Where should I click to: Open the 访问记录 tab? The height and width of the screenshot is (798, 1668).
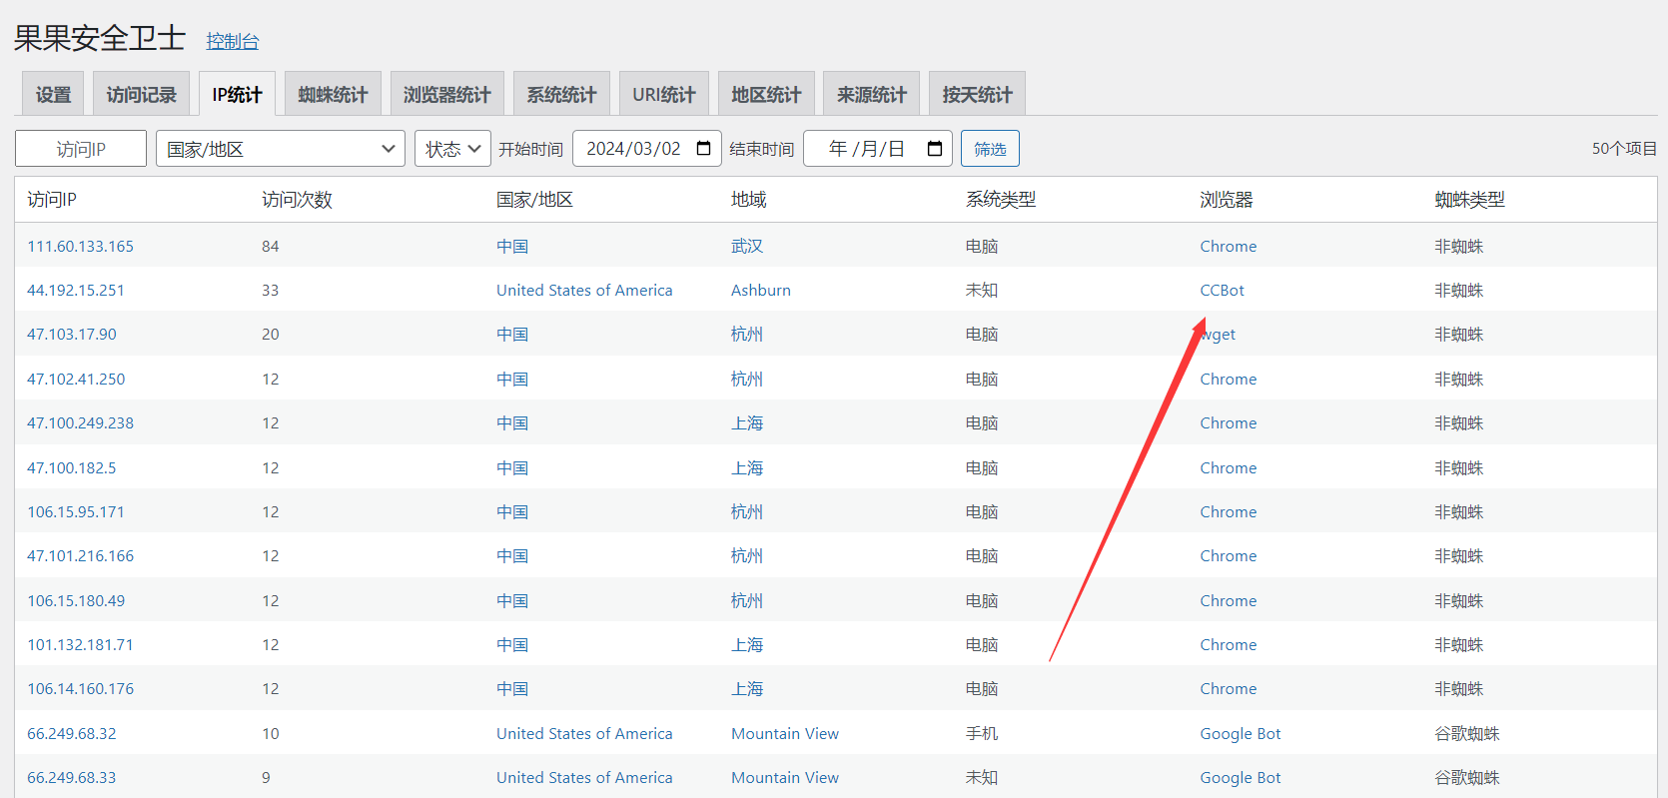click(141, 95)
